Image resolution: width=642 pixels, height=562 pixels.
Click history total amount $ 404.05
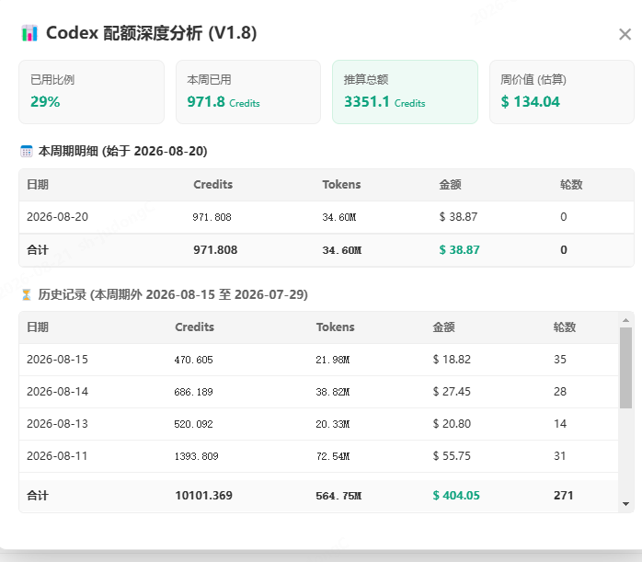click(456, 496)
